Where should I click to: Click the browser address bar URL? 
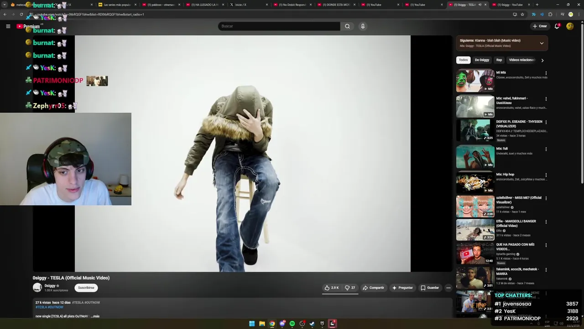coord(91,14)
